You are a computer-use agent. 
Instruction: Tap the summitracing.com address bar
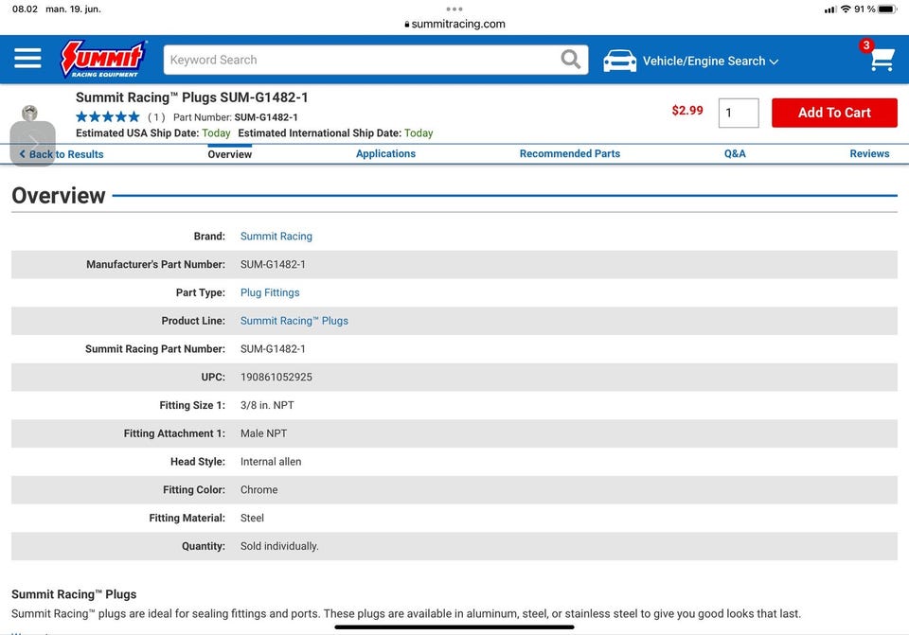click(x=454, y=24)
